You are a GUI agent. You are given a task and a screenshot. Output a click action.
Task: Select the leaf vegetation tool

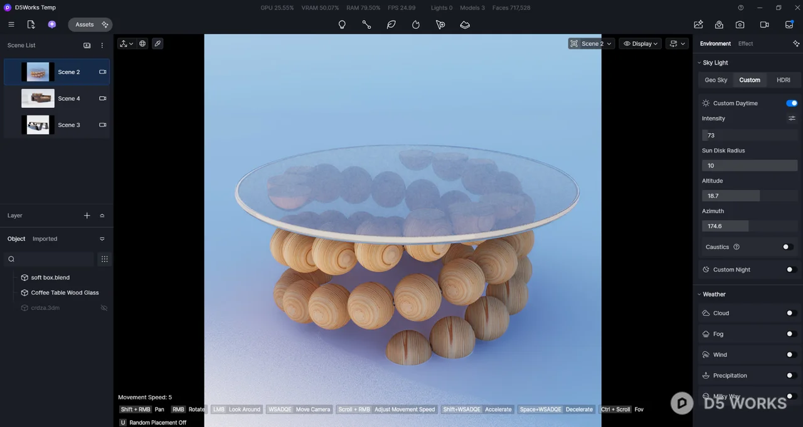[391, 24]
